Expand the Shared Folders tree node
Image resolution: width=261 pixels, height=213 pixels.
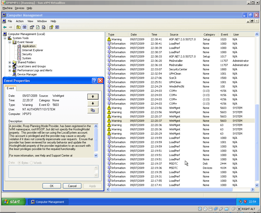(10, 62)
